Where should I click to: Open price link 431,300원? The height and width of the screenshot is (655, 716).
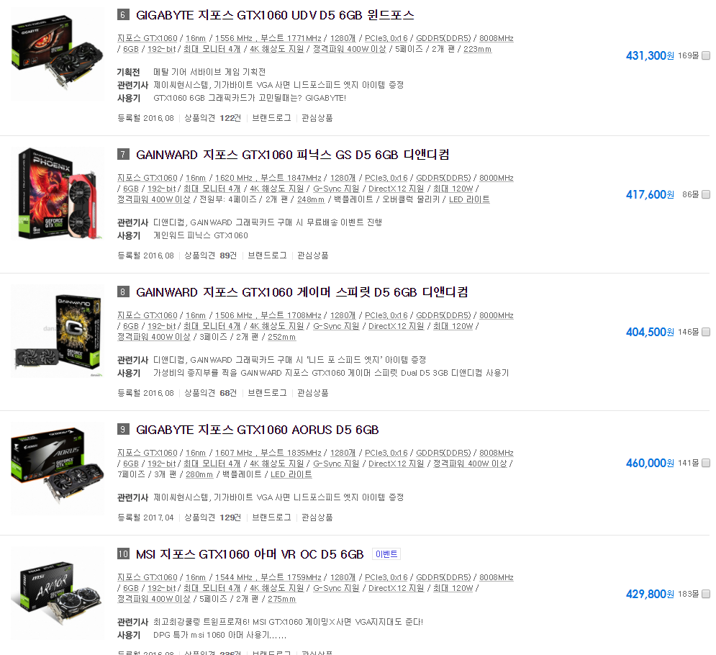[650, 55]
